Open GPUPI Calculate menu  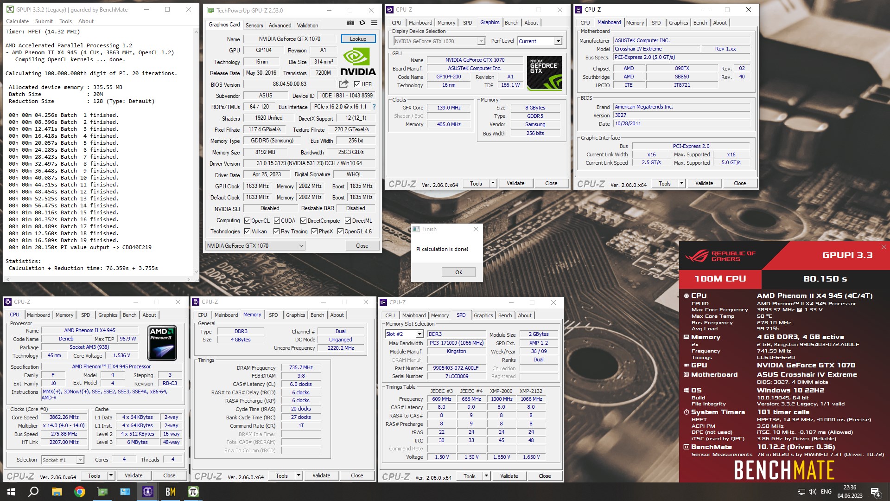(x=17, y=21)
